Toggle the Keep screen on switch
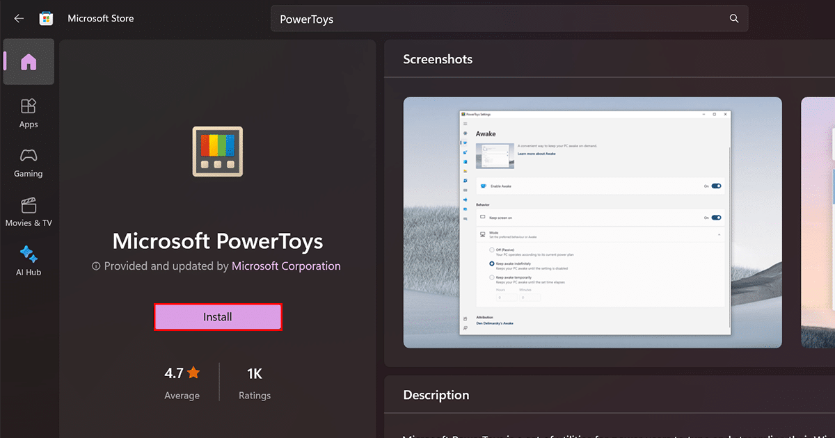 716,218
